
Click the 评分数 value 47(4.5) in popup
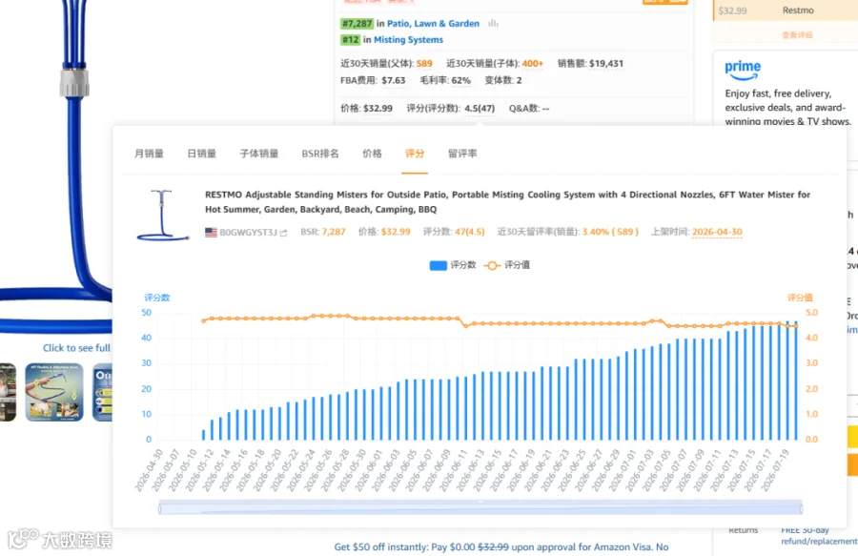469,232
